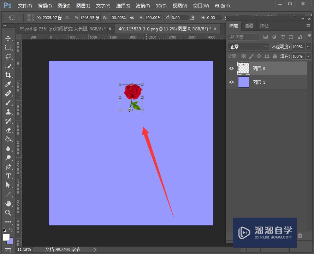The width and height of the screenshot is (314, 254).
Task: Switch to the 路径 tab
Action: [264, 26]
